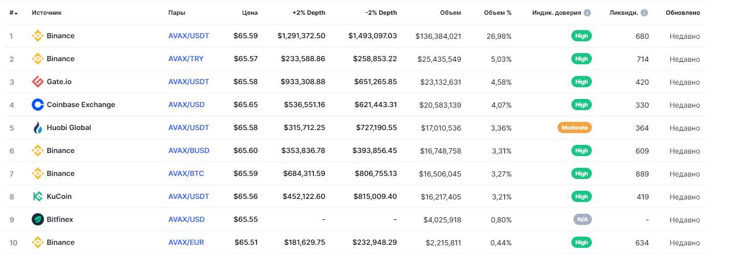Open the AVAX/EUR pair link
The width and height of the screenshot is (731, 254).
[186, 242]
